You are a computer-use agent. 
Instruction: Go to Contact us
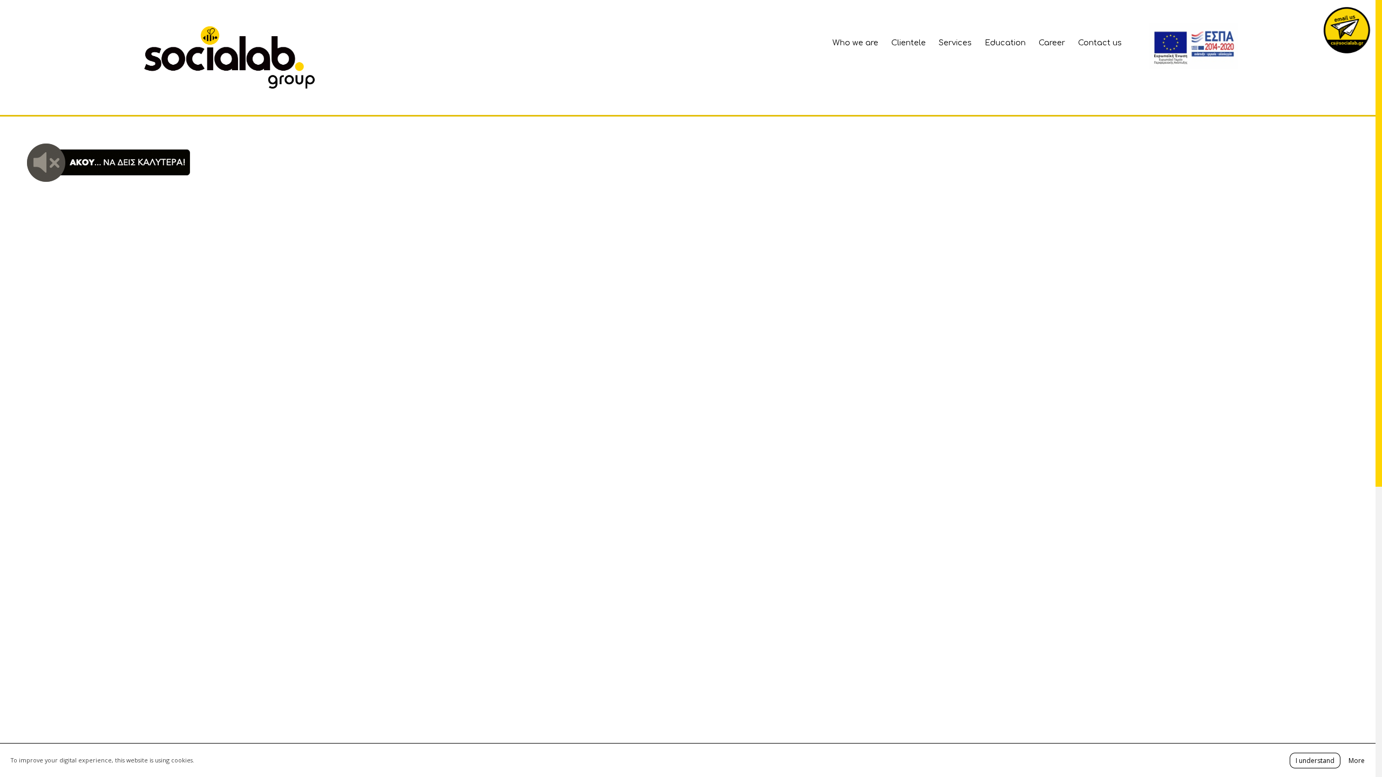click(1100, 42)
